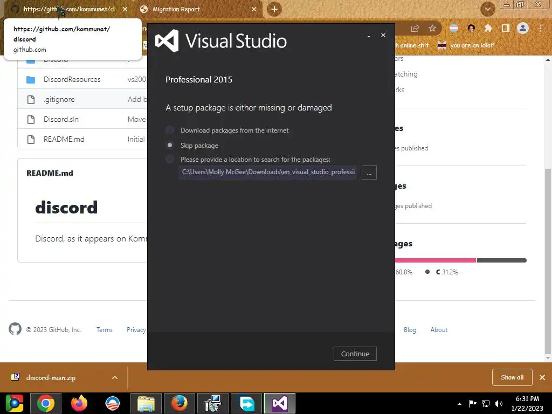
Task: Open the Discord.sln file
Action: tap(61, 119)
